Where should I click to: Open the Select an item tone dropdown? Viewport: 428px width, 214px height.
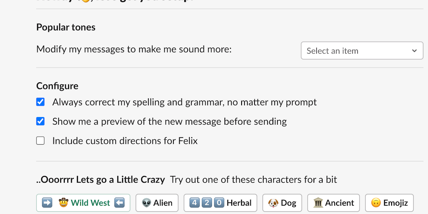362,51
